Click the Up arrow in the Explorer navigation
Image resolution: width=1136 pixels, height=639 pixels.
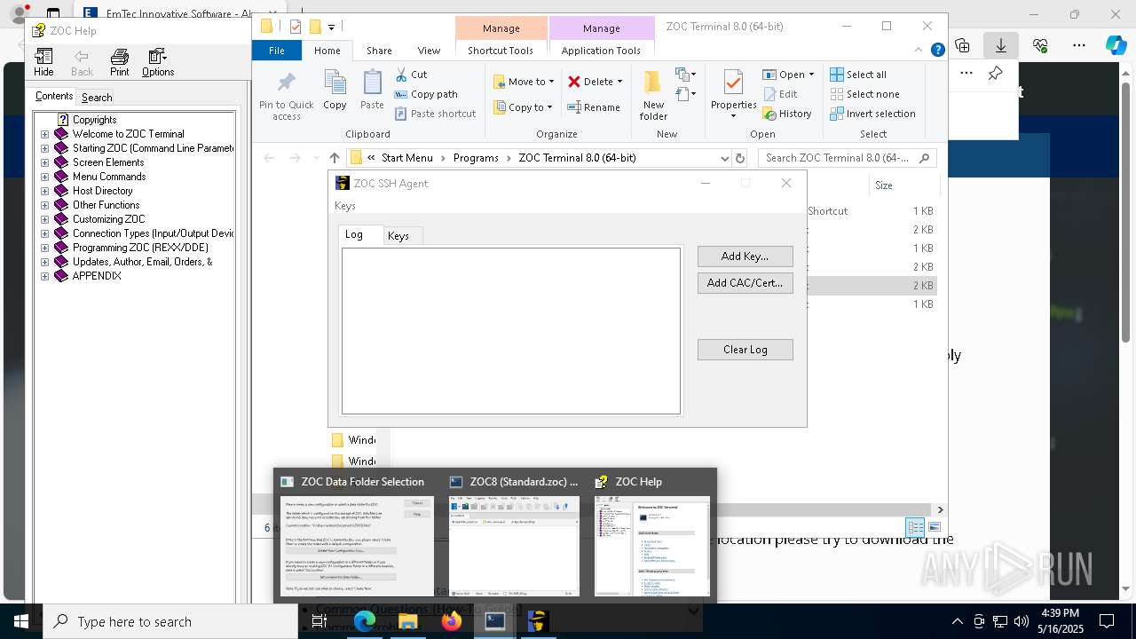334,158
